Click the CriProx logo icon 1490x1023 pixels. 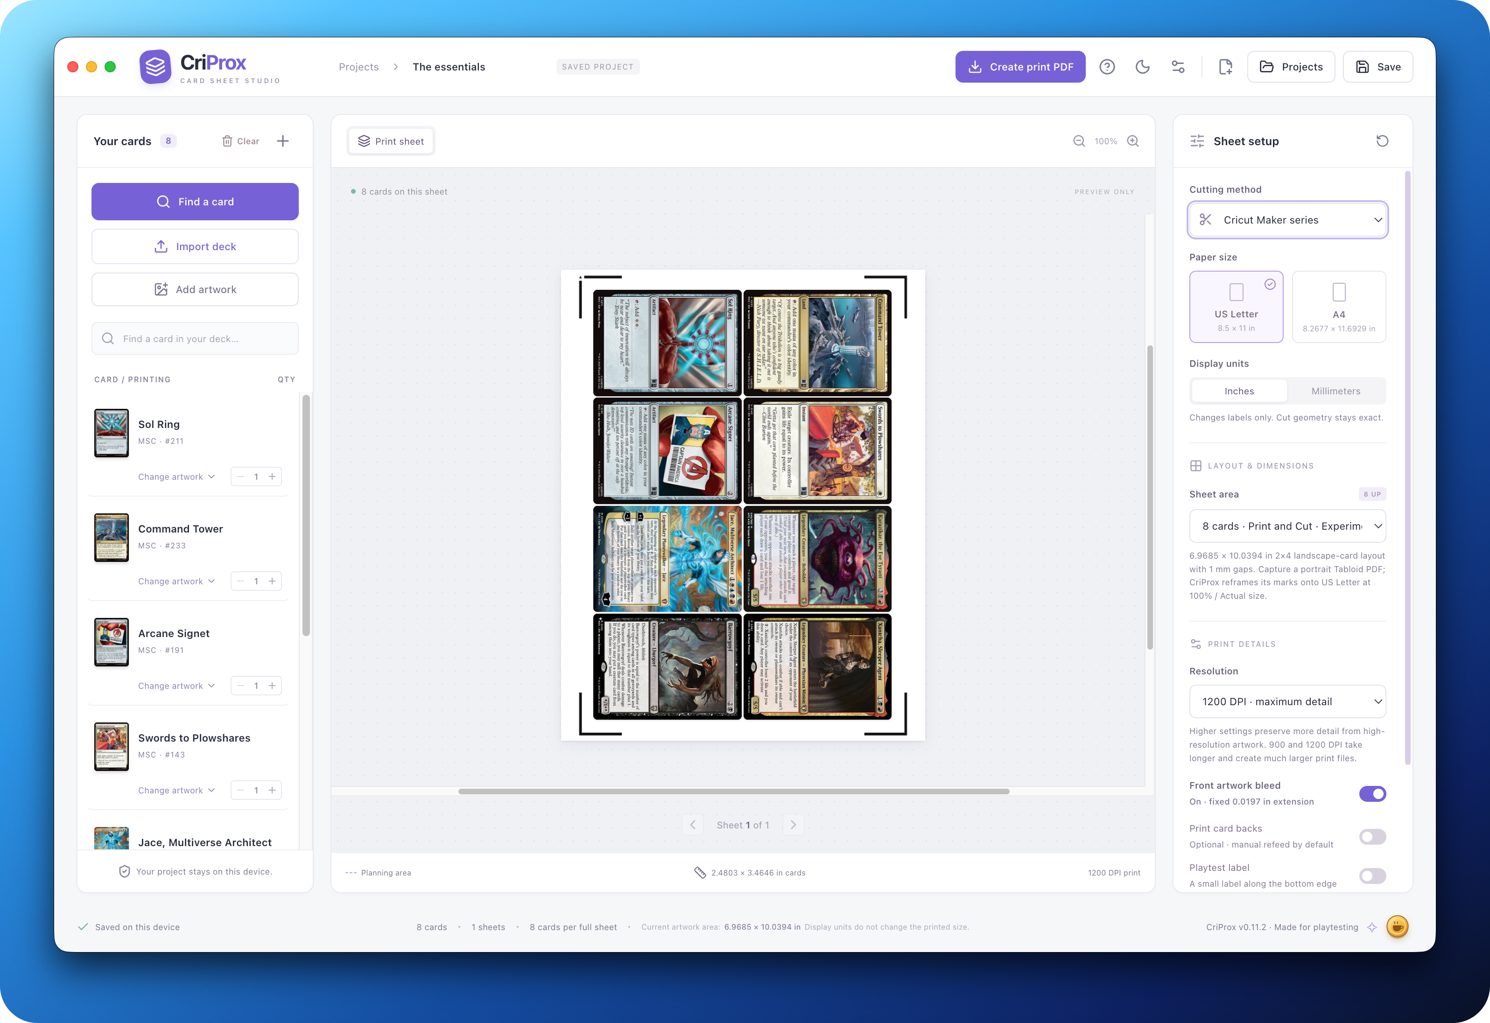point(155,67)
